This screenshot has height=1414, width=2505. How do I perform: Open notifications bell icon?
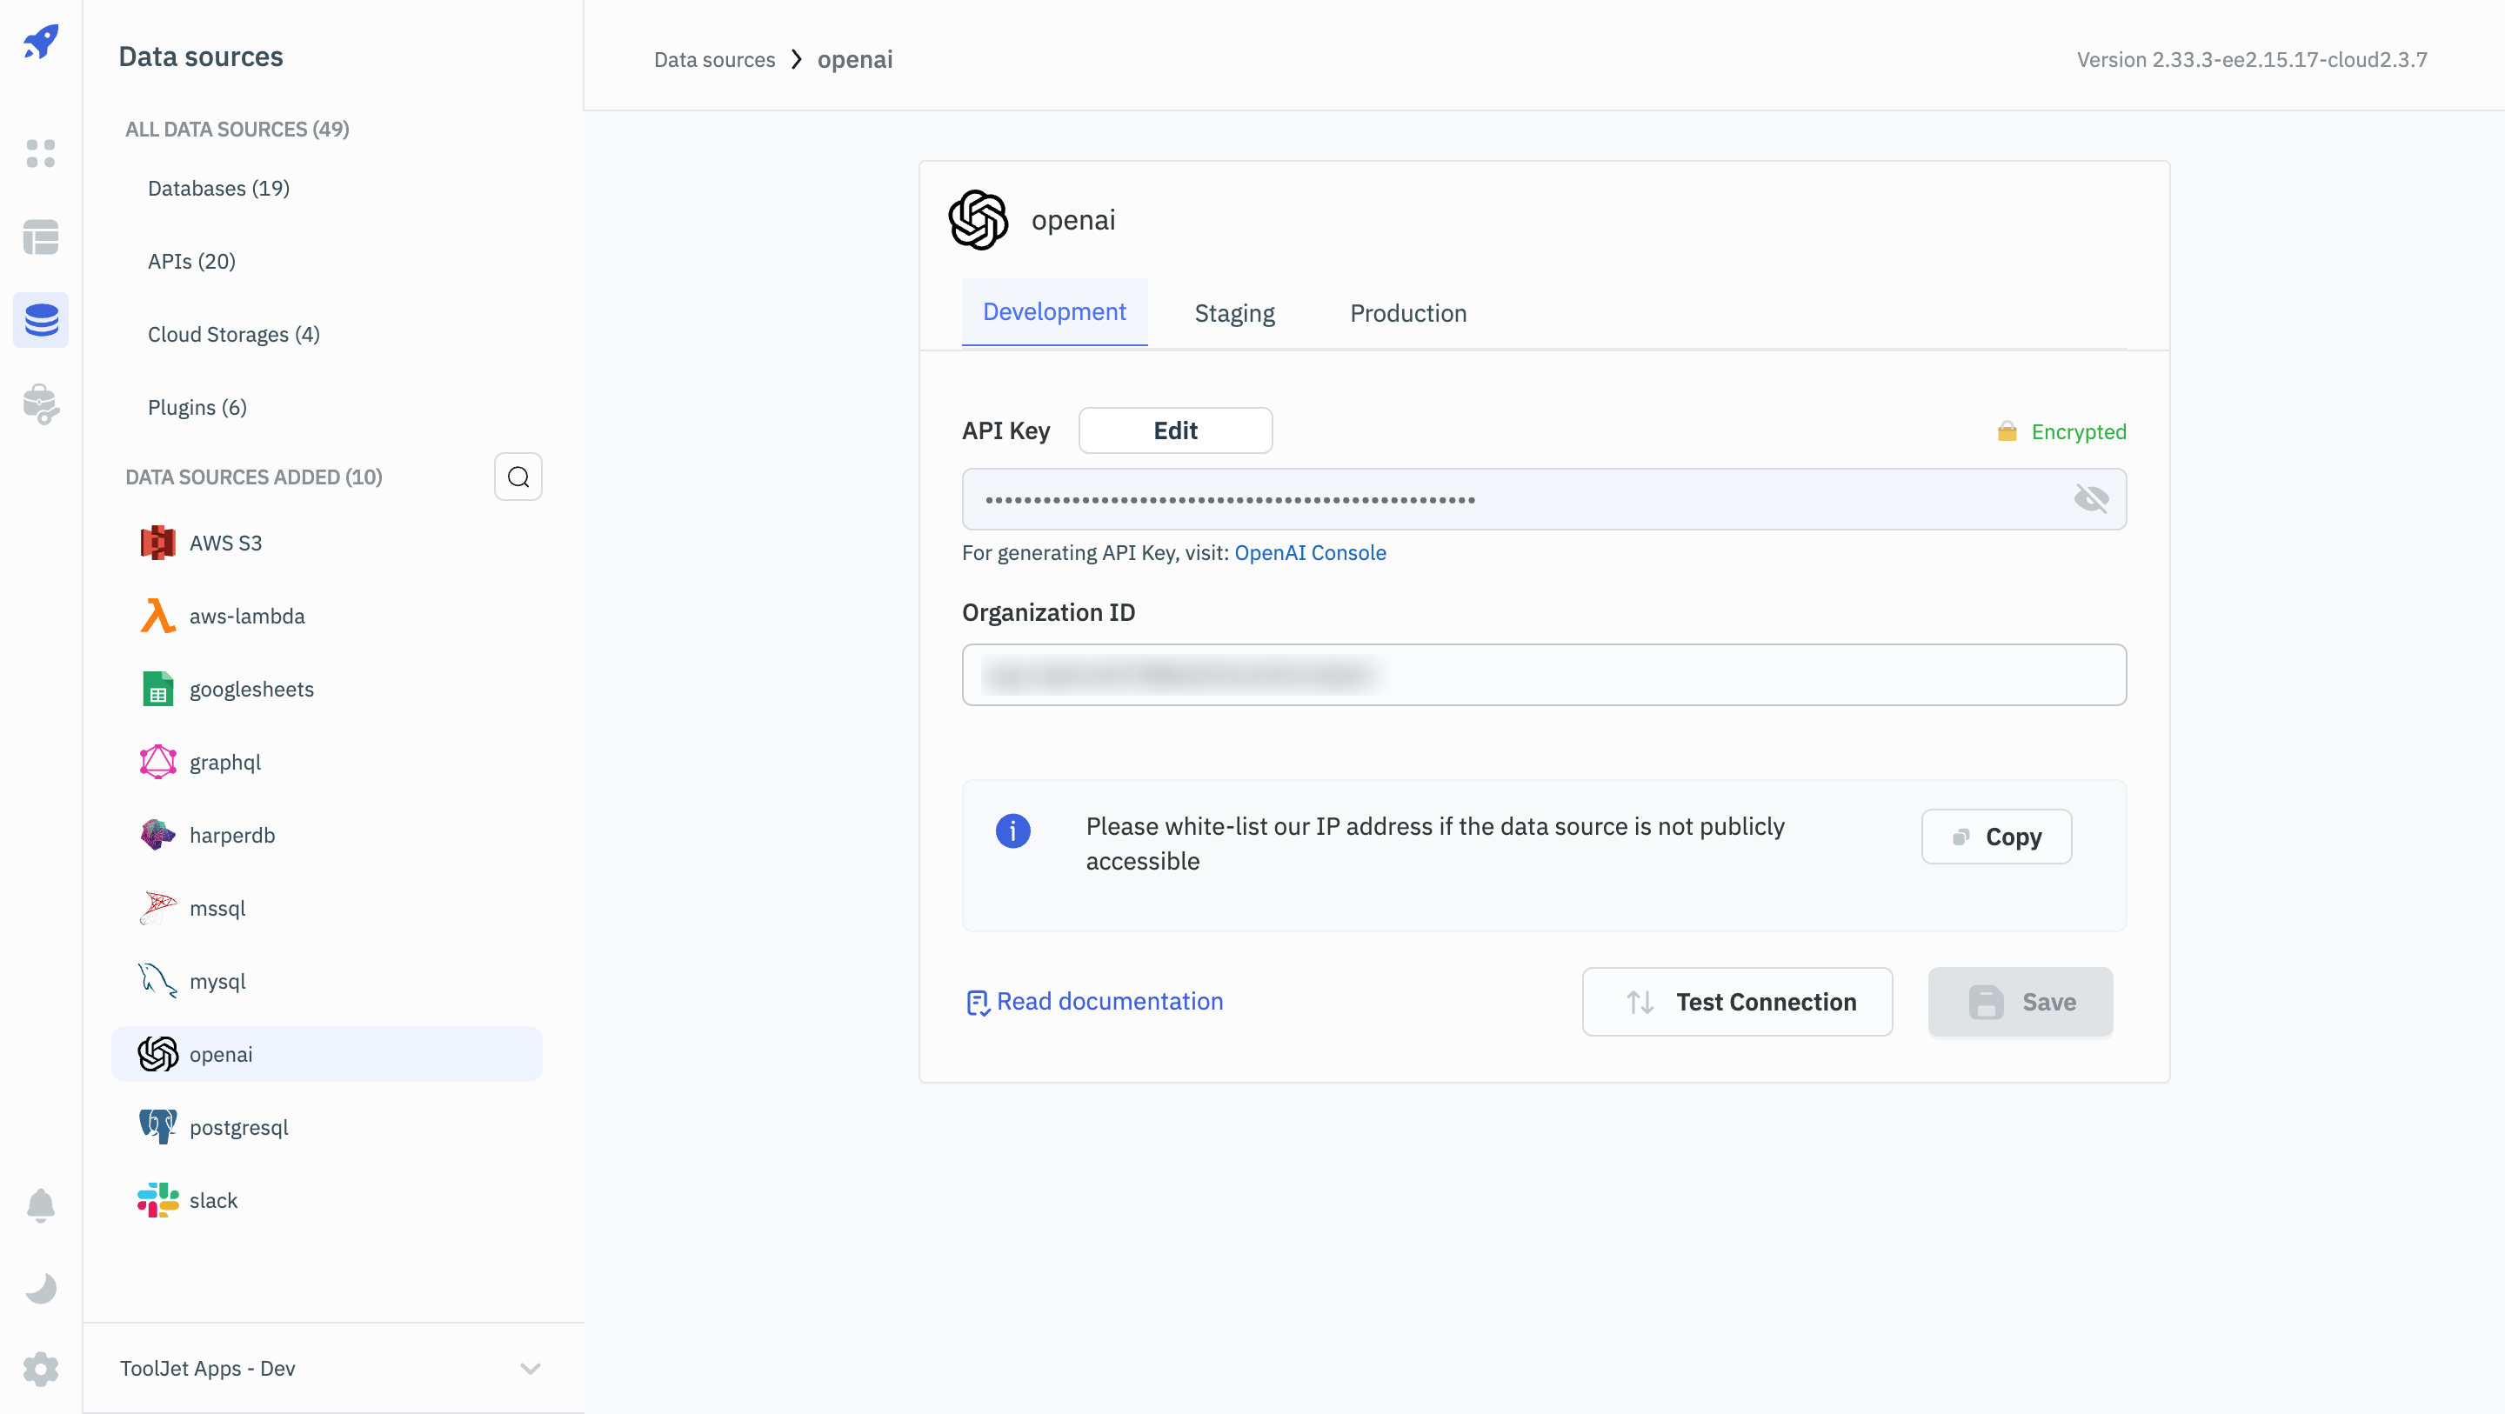(41, 1206)
